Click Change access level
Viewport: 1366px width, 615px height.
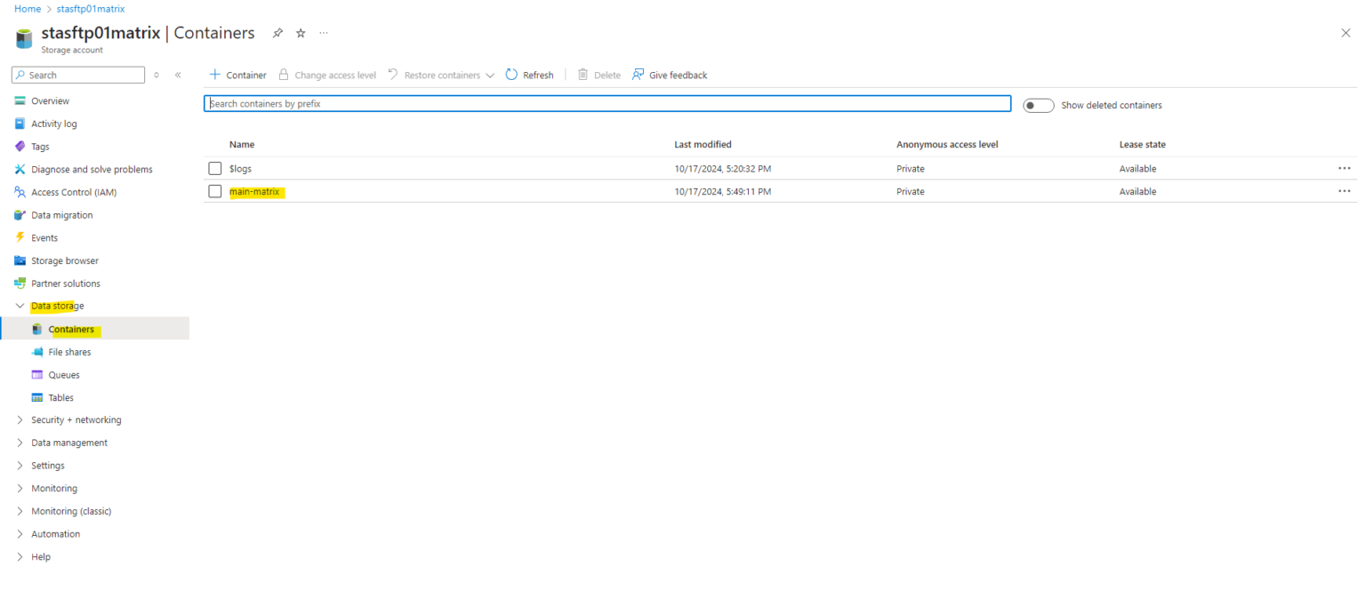coord(327,75)
